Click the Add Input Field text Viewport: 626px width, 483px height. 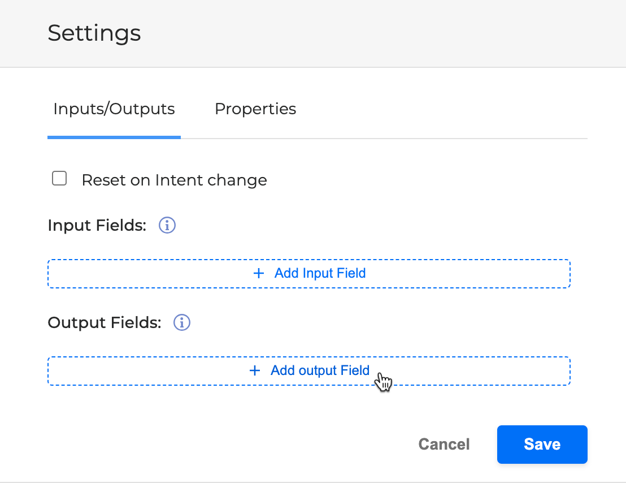(x=320, y=274)
